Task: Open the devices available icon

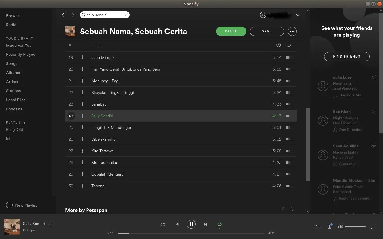Action: 329,226
